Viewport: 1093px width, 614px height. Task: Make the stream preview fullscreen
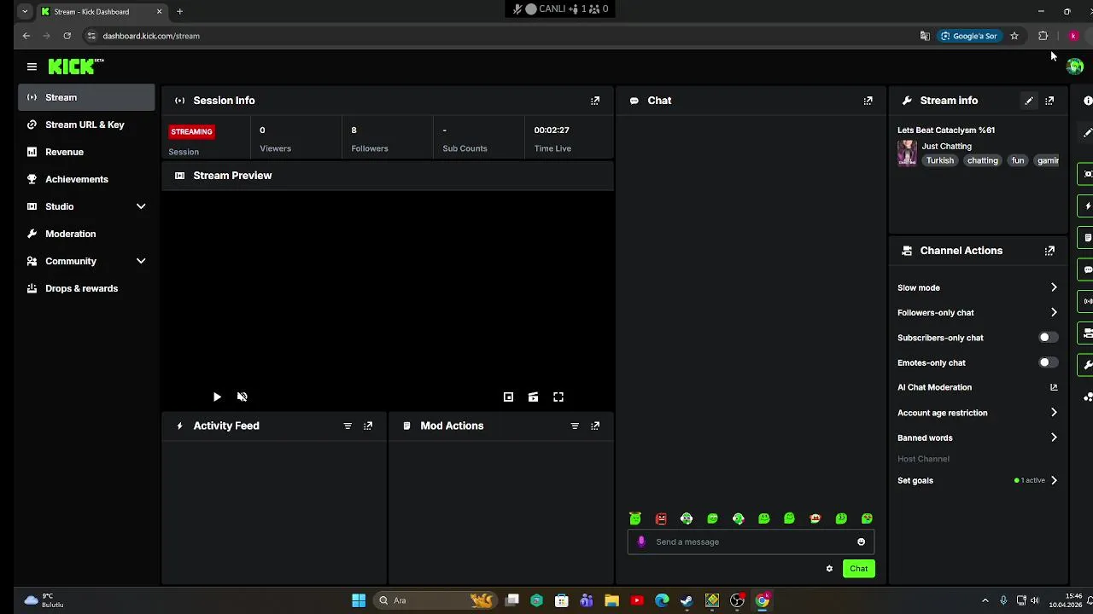(558, 397)
